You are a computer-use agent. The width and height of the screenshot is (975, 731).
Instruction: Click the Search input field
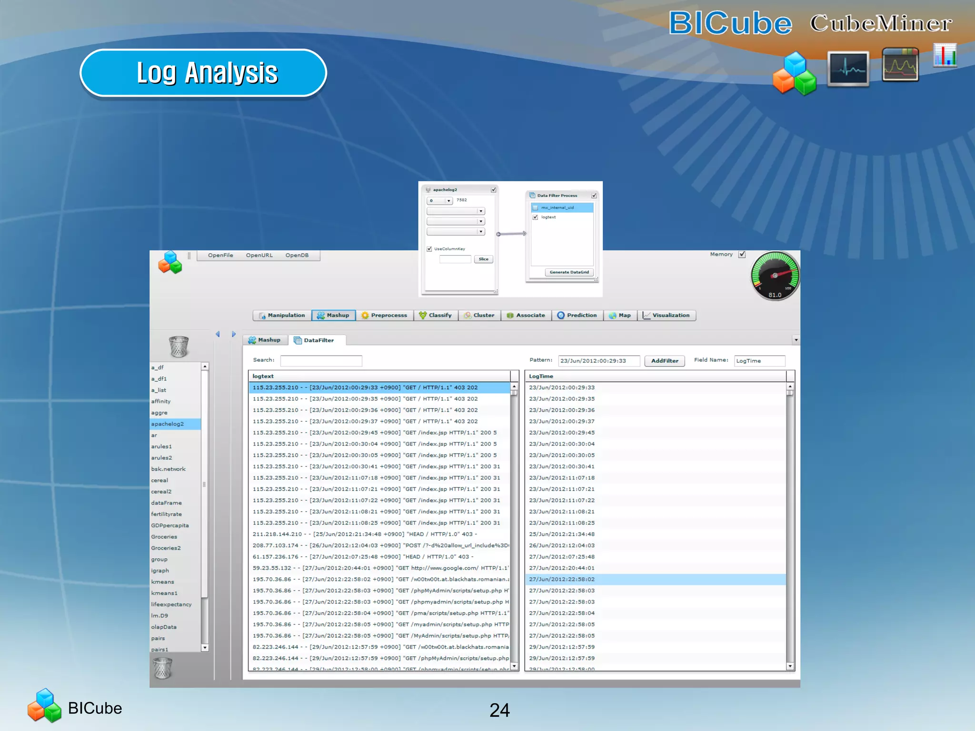point(321,361)
